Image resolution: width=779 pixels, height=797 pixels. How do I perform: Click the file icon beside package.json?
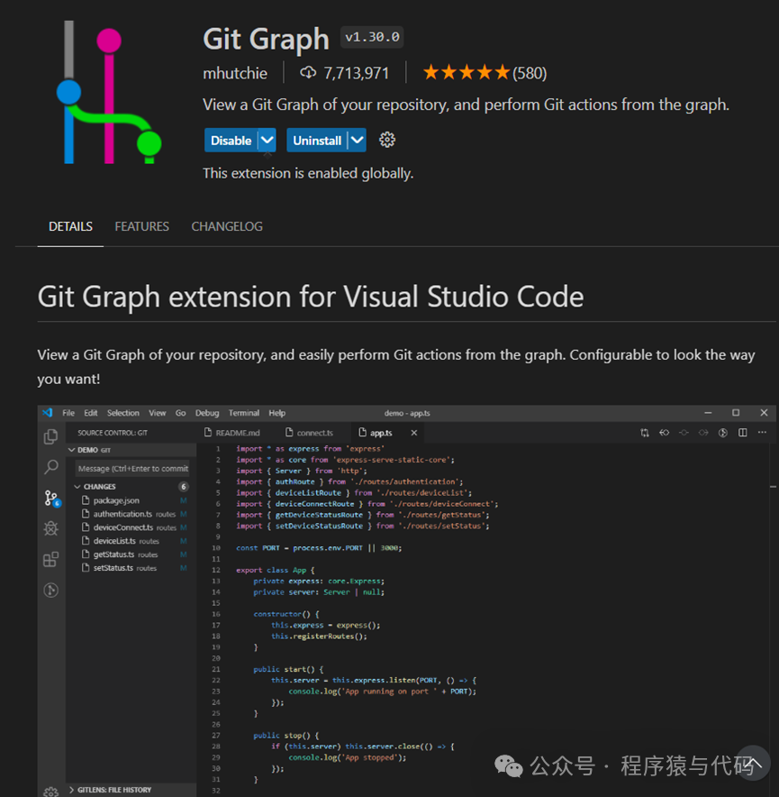86,500
